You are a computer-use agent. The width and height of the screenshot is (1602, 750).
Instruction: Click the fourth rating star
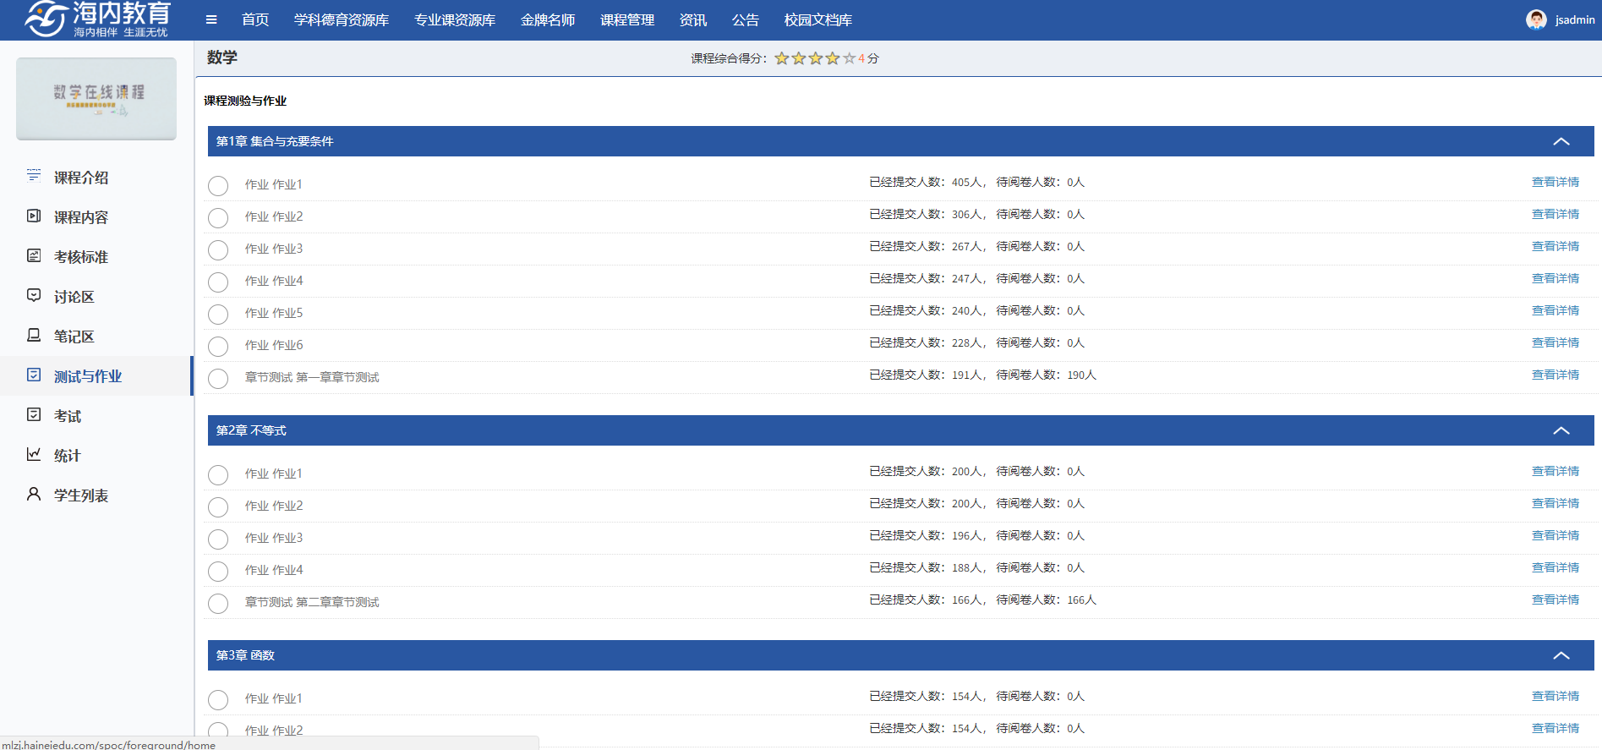[x=833, y=58]
